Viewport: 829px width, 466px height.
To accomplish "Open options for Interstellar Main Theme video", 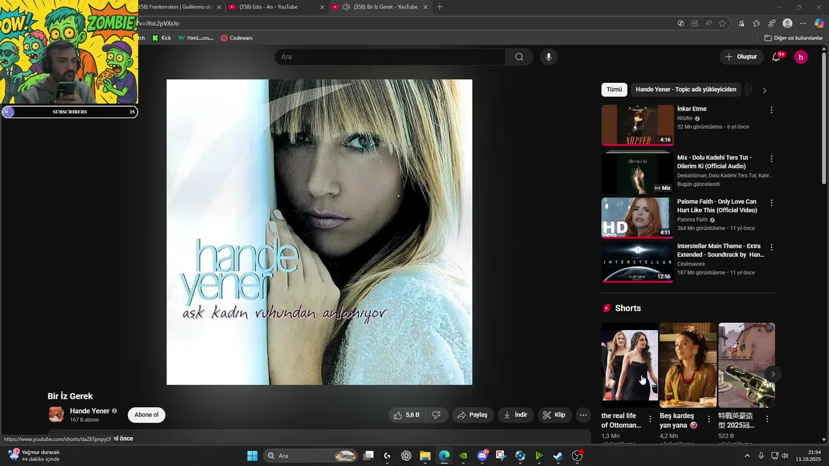I will (x=771, y=247).
